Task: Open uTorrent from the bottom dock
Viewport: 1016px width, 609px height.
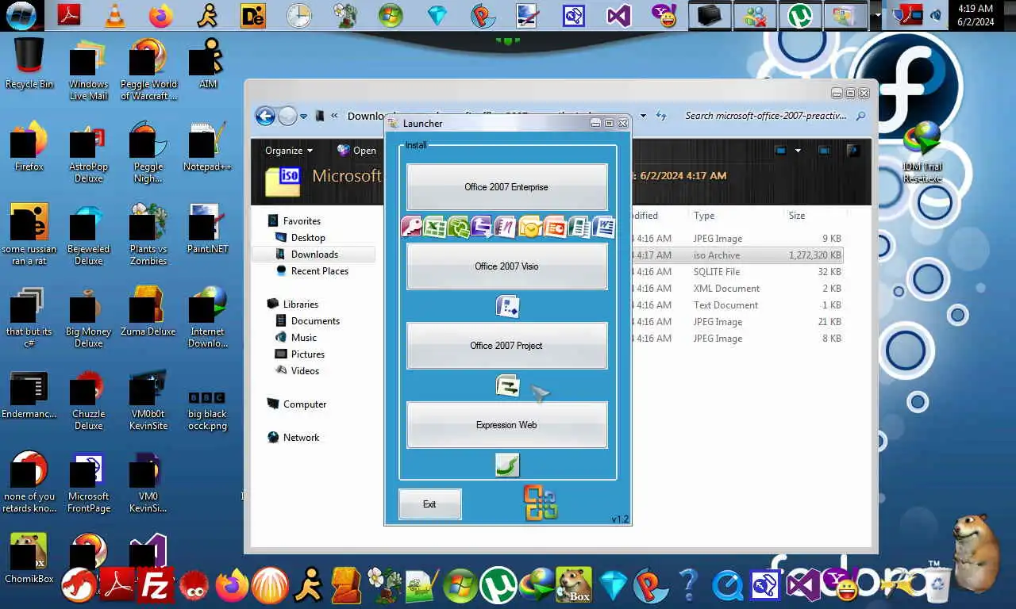Action: [x=498, y=587]
